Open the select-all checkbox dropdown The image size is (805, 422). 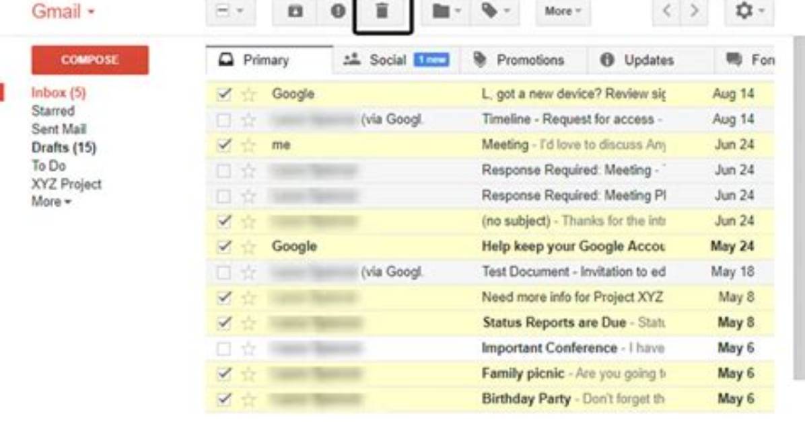(230, 11)
